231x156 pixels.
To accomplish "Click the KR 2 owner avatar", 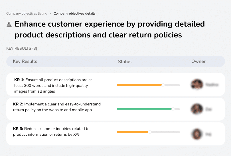I will tap(197, 109).
